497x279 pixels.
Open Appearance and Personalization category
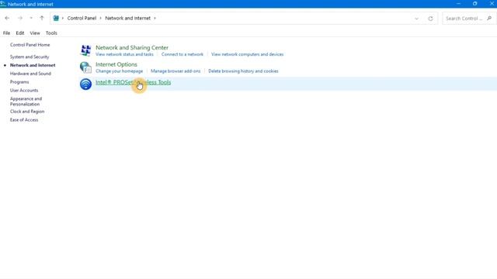[x=26, y=102]
